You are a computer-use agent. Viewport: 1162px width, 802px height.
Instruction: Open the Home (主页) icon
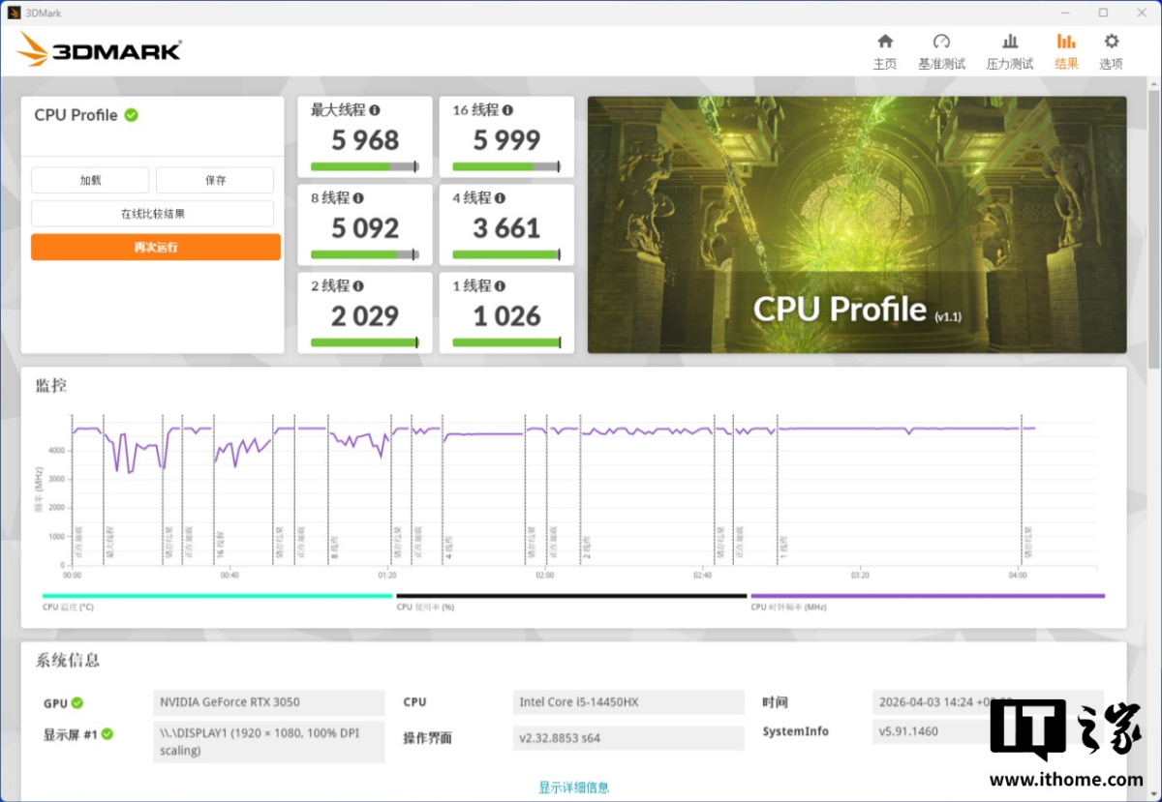pos(884,42)
